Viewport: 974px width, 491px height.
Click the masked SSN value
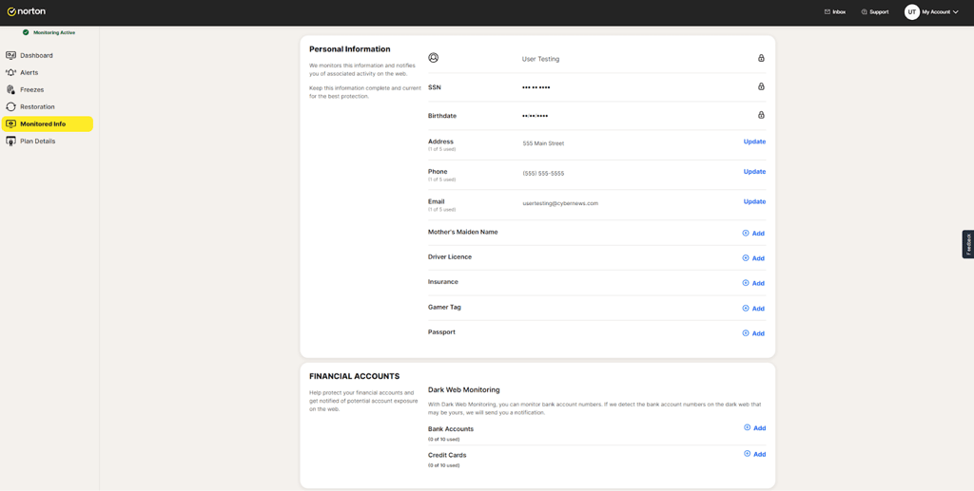pos(536,87)
